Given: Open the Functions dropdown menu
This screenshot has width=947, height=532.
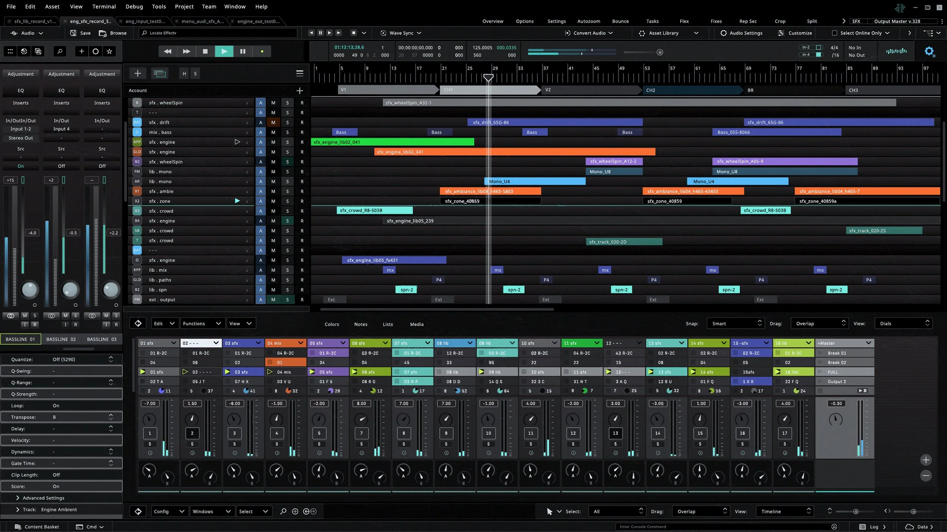Looking at the screenshot, I should coord(202,324).
